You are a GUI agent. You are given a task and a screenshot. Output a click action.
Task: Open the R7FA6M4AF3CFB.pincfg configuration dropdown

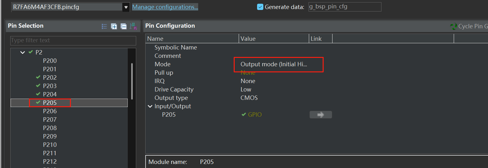click(126, 7)
